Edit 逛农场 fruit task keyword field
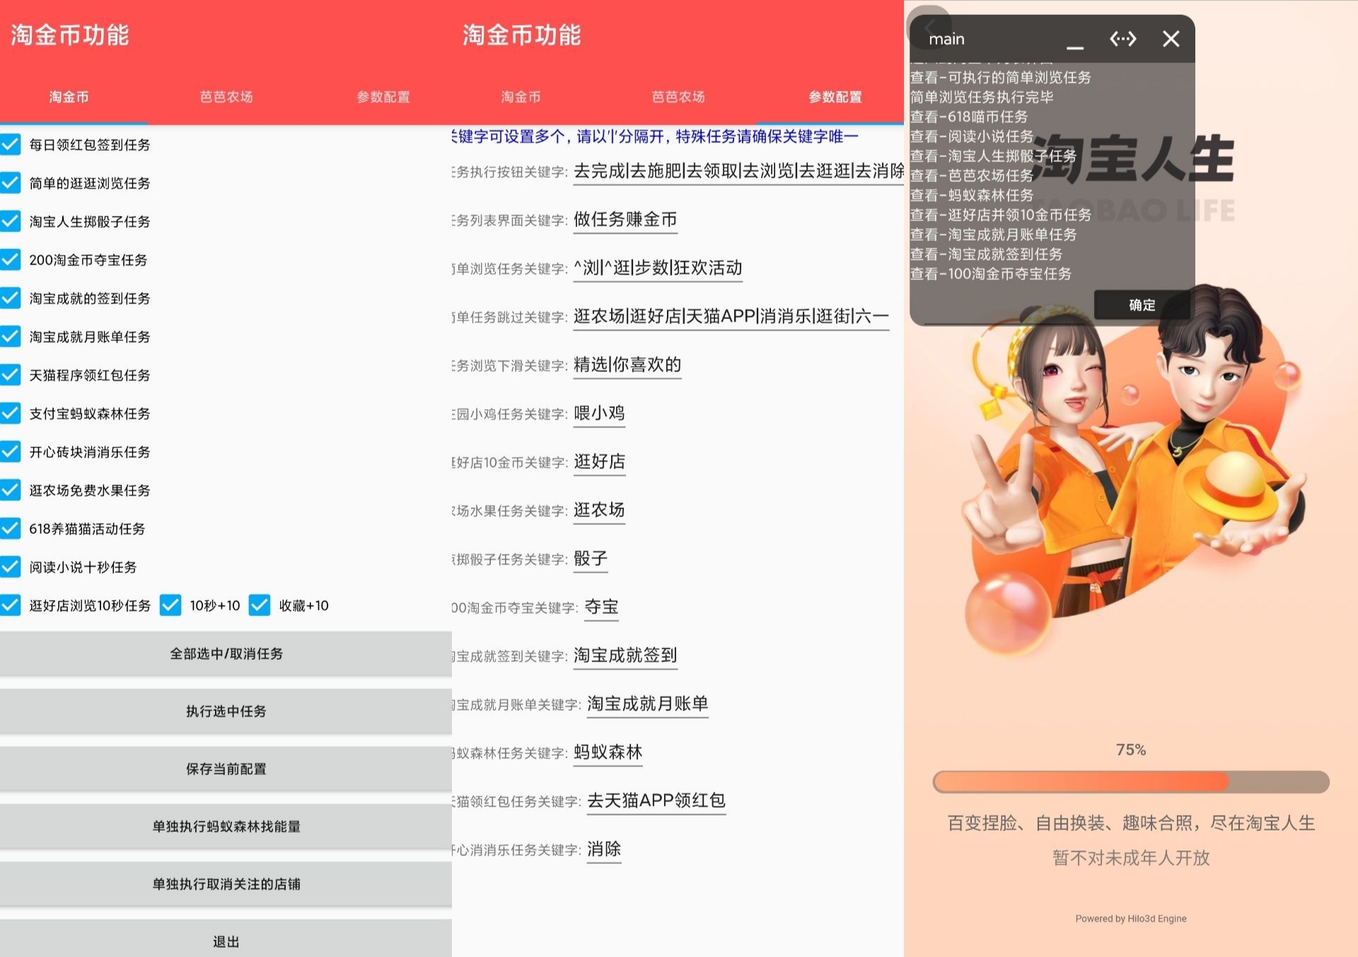This screenshot has height=957, width=1358. coord(599,510)
